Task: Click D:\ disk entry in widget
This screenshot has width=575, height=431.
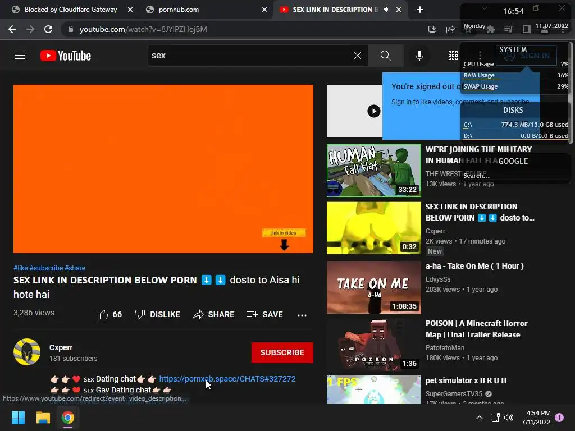Action: pyautogui.click(x=515, y=136)
